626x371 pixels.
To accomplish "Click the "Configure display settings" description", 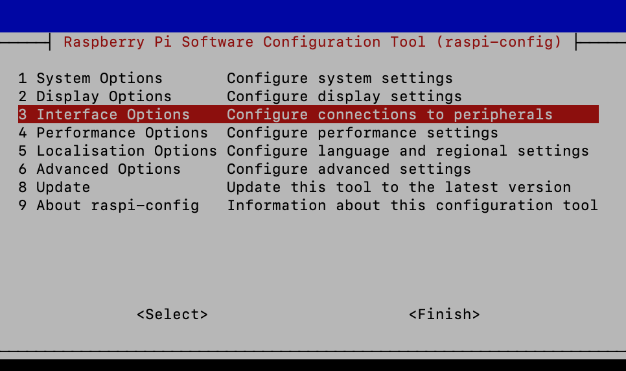I will [x=344, y=97].
